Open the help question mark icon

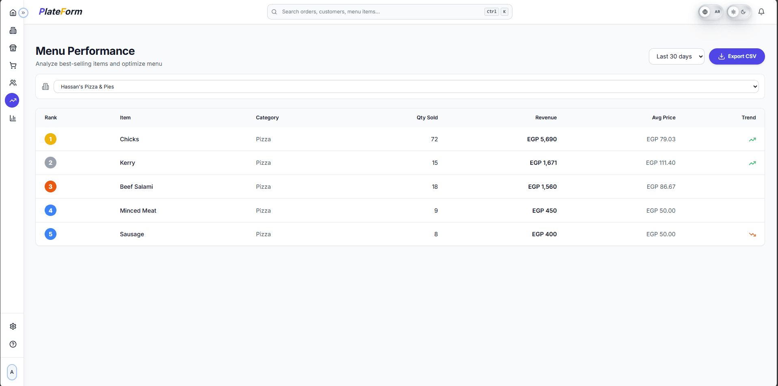click(13, 344)
